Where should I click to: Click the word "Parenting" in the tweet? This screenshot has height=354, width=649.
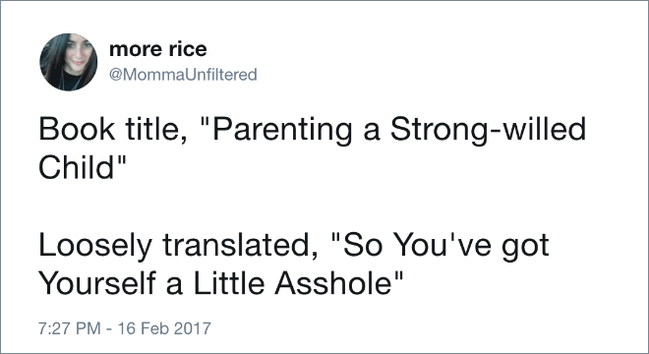280,131
